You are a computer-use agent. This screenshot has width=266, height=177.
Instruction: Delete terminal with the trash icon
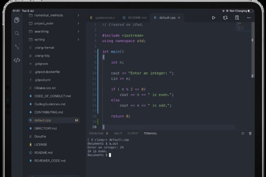pos(250,133)
